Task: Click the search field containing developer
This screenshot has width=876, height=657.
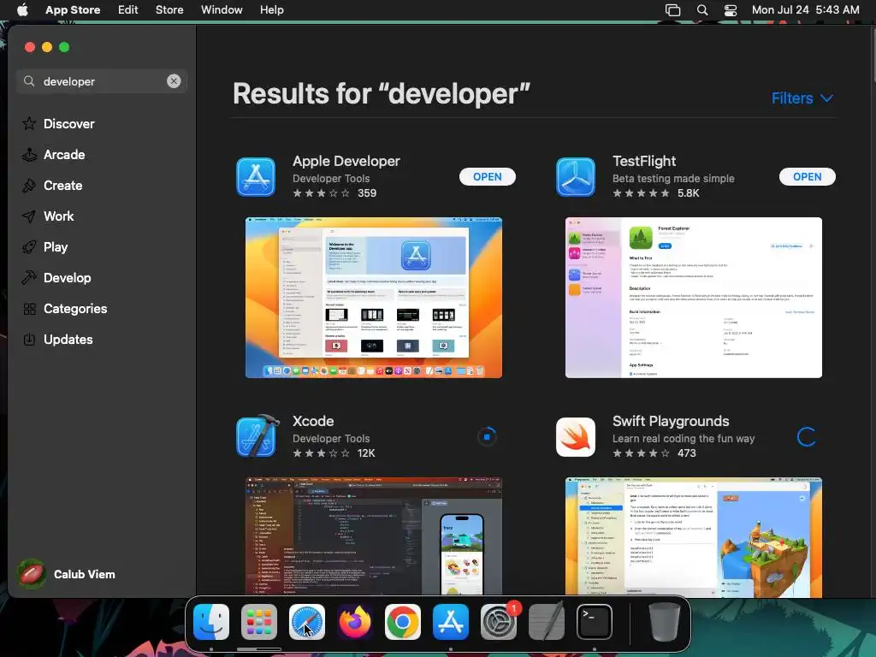Action: [102, 81]
